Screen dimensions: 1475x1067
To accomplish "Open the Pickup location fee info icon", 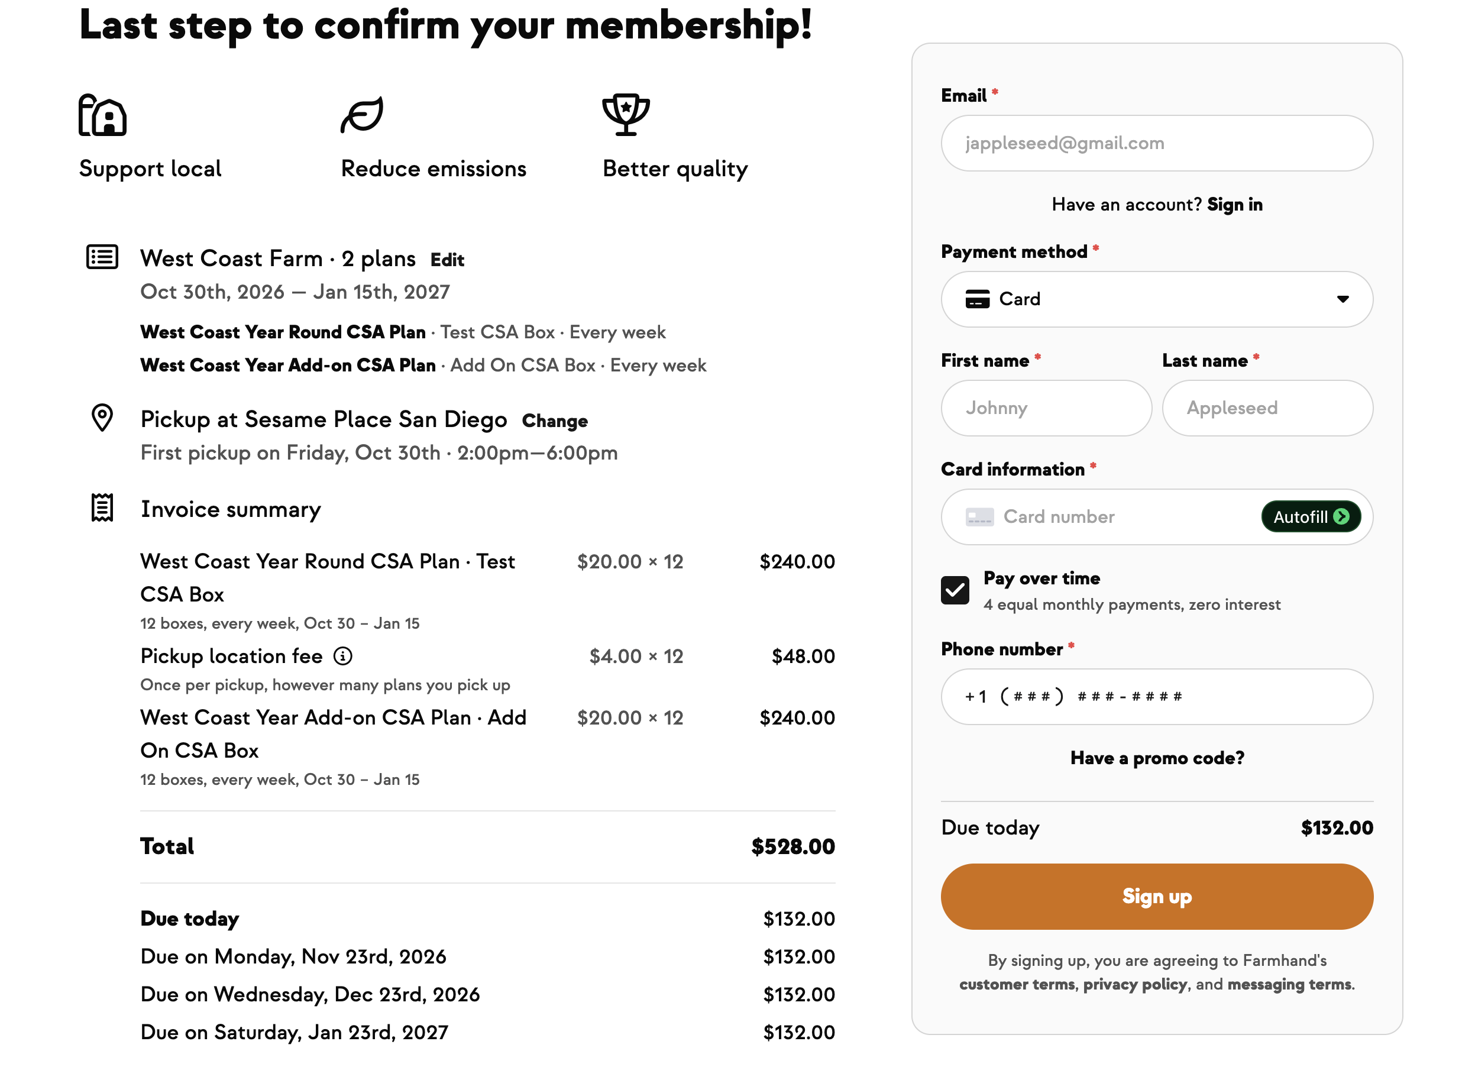I will coord(343,656).
